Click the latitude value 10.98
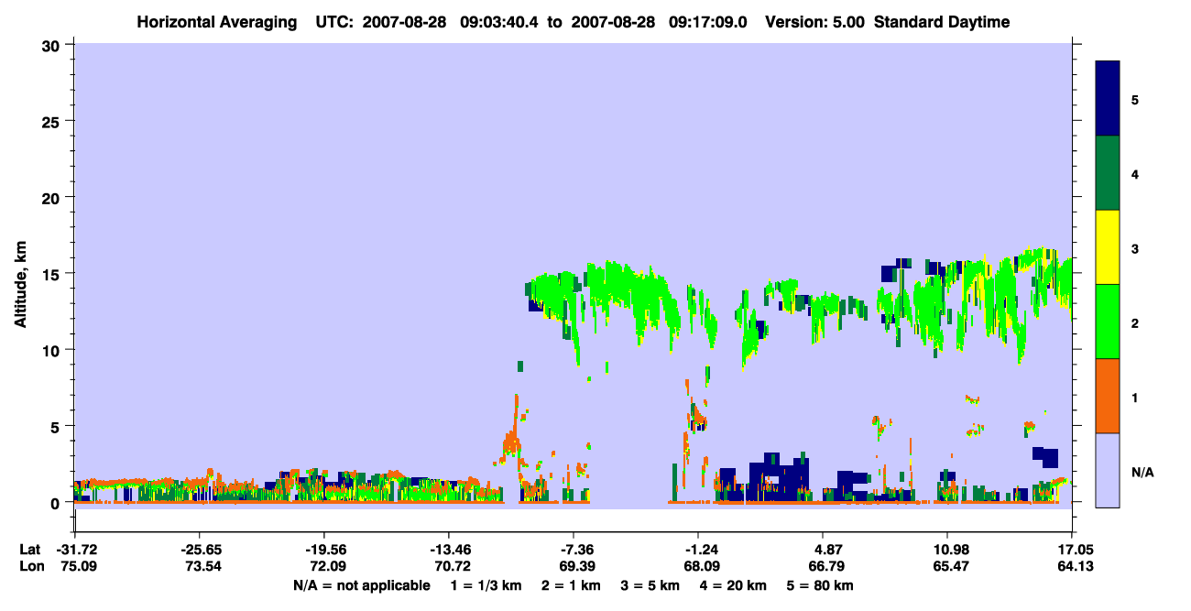This screenshot has height=611, width=1191. [948, 550]
